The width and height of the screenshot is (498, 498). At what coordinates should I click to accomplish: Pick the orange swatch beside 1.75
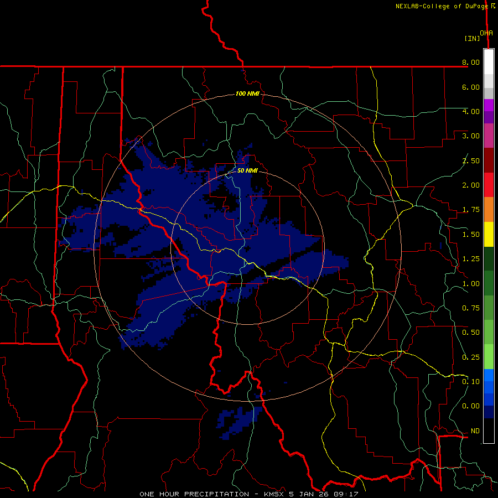tap(489, 210)
